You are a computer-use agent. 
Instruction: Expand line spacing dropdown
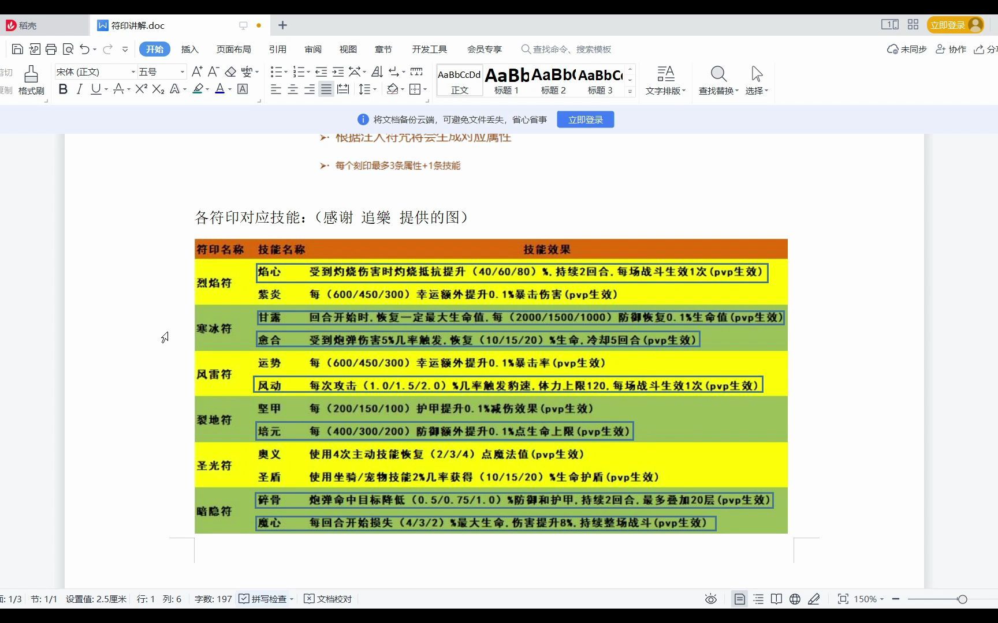point(375,89)
